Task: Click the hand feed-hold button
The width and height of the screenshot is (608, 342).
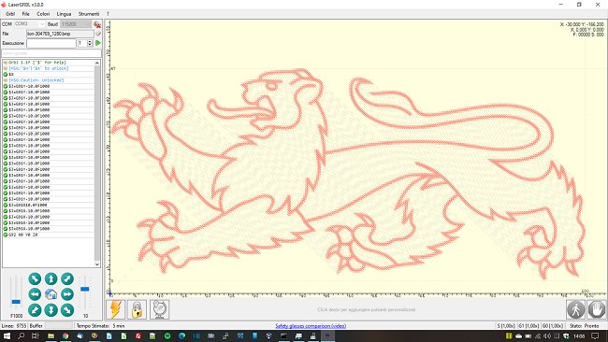Action: click(x=597, y=309)
